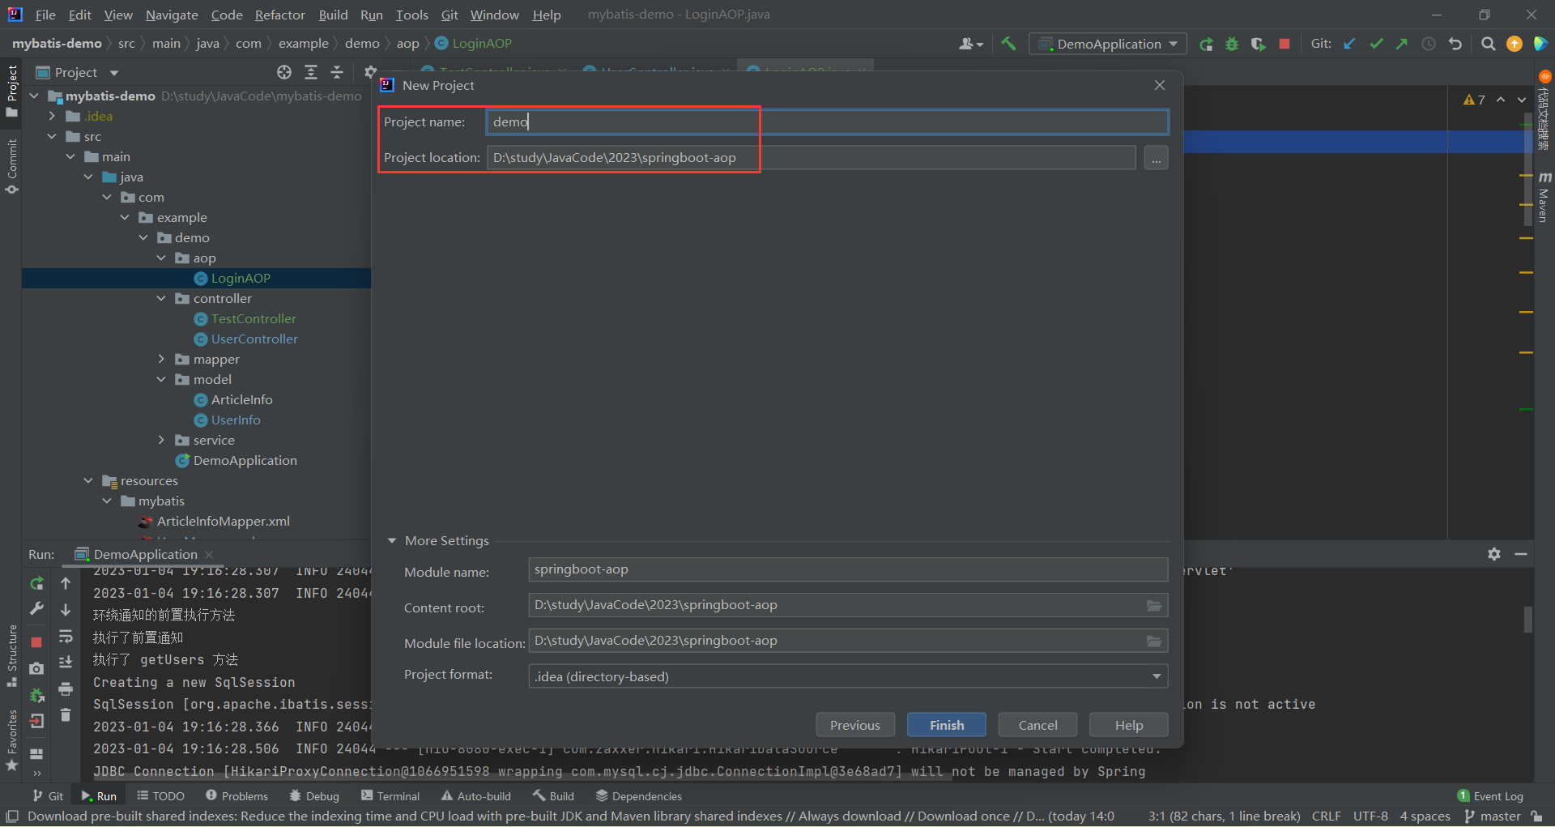This screenshot has width=1555, height=827.
Task: Collapse the aop folder
Action: tap(161, 258)
